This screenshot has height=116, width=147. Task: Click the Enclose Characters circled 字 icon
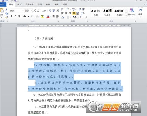pyautogui.click(x=57, y=16)
